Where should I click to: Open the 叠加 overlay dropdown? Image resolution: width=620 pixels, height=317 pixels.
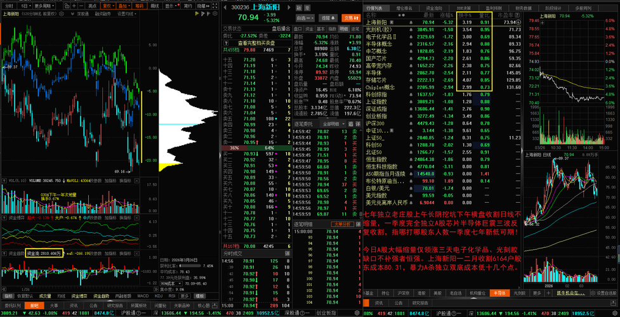tap(124, 6)
